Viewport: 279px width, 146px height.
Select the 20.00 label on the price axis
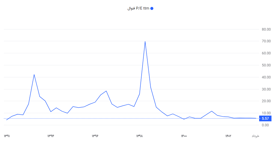[x=266, y=101]
